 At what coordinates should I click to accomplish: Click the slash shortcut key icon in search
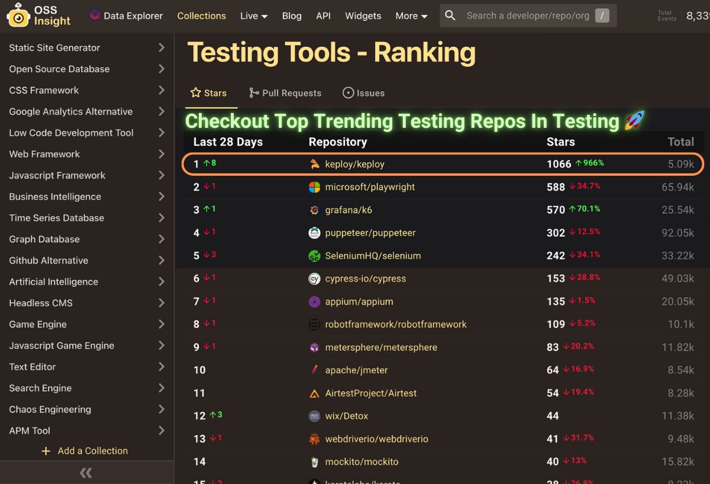coord(602,16)
